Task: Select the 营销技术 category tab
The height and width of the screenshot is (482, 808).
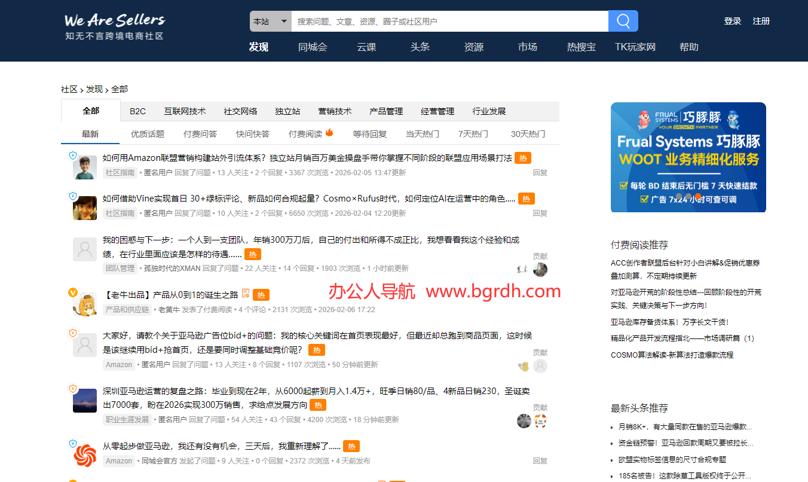Action: (335, 111)
